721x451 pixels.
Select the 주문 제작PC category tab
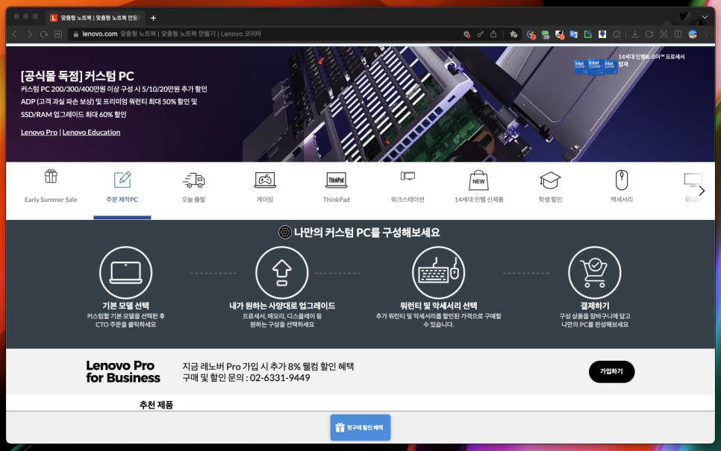[x=122, y=186]
